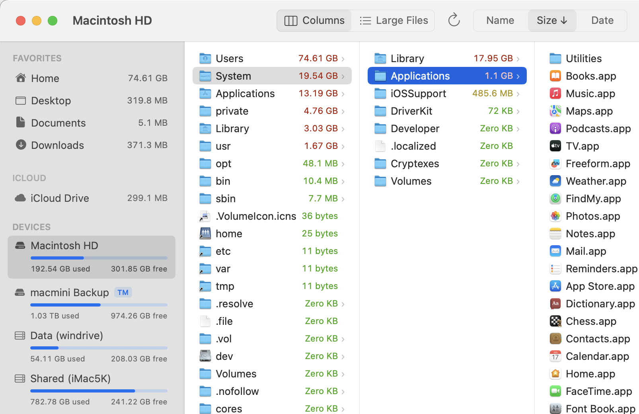Click the FindMy.app icon
The image size is (639, 414).
click(555, 199)
